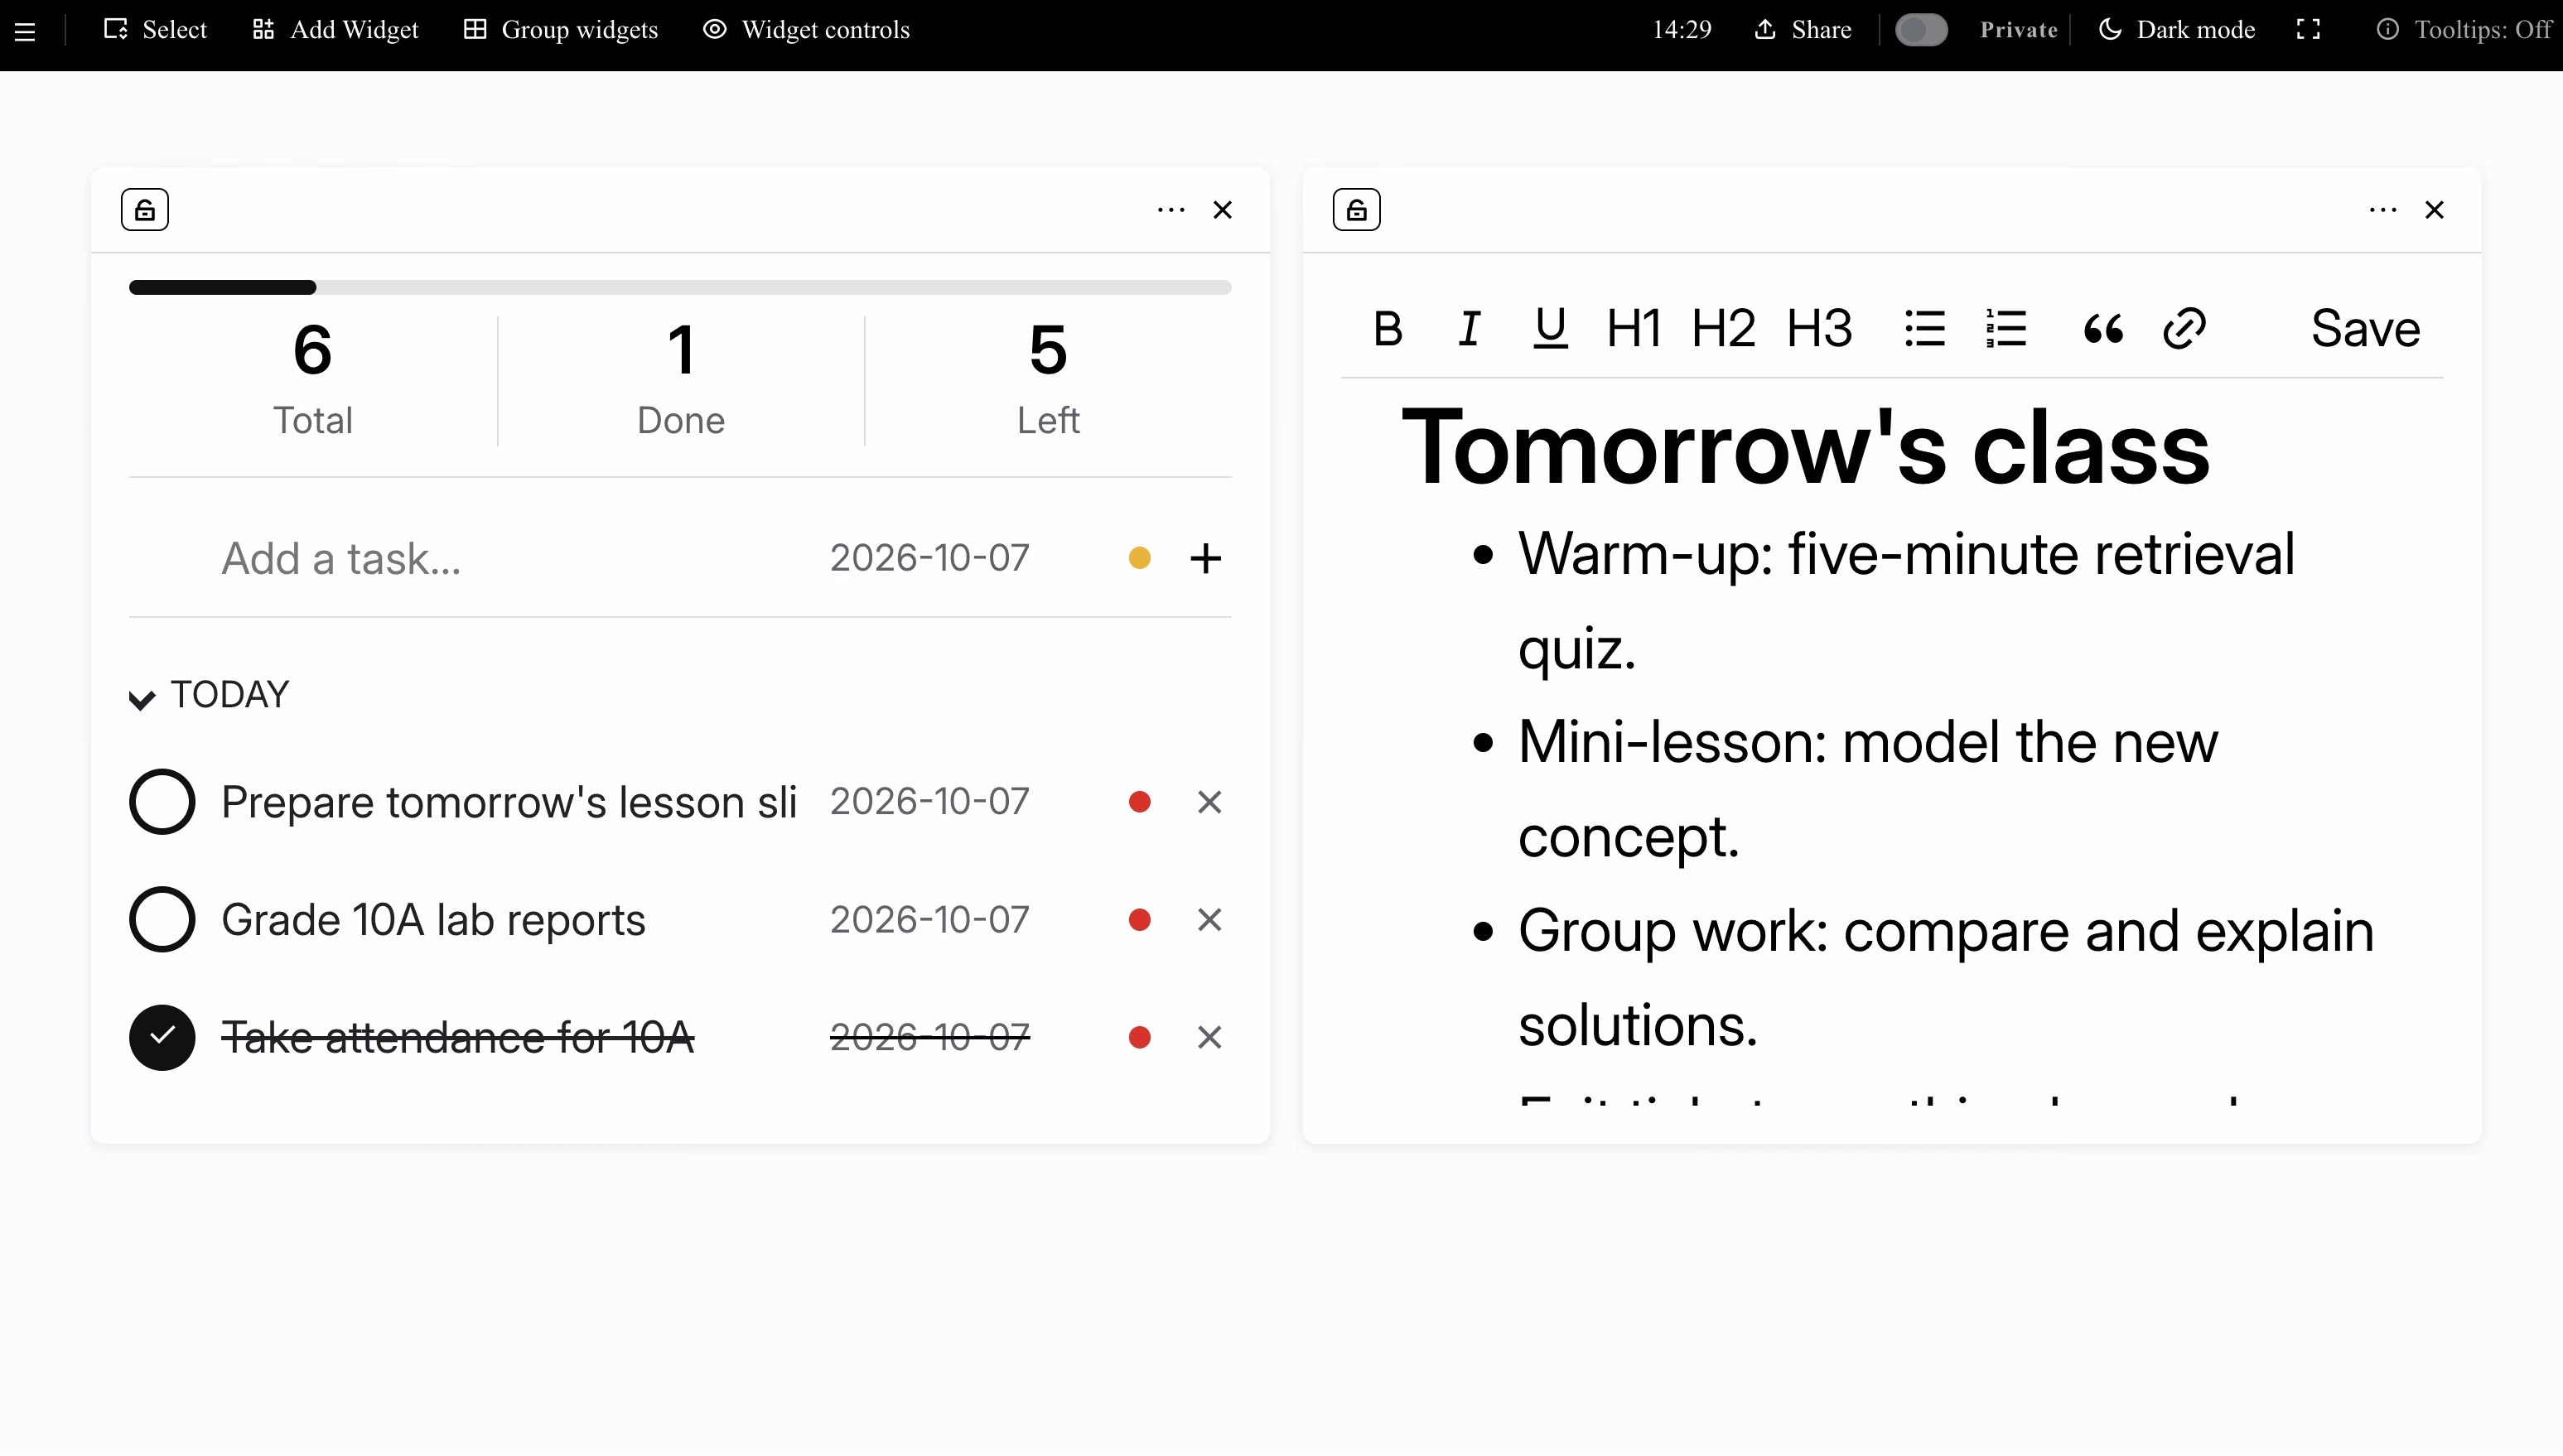Toggle italic formatting
2563x1456 pixels.
[x=1469, y=329]
